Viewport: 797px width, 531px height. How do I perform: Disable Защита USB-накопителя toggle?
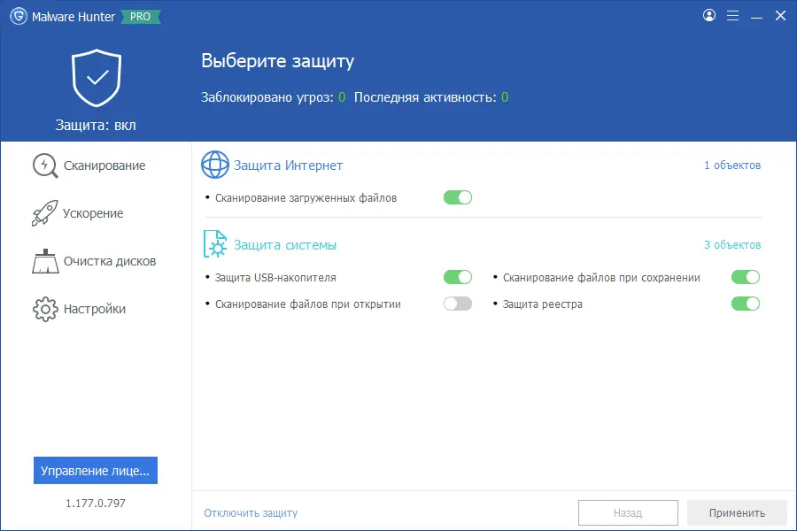coord(458,277)
